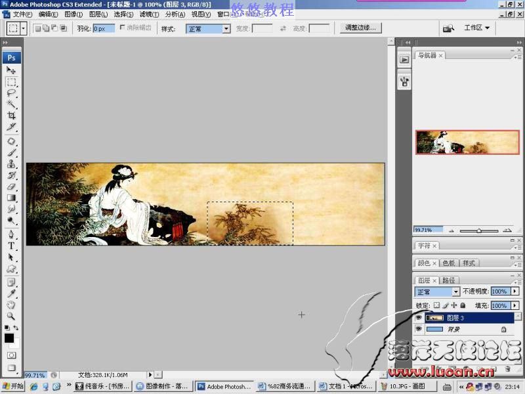Toggle lock all (padlock) for layer
525x394 pixels.
pos(463,305)
